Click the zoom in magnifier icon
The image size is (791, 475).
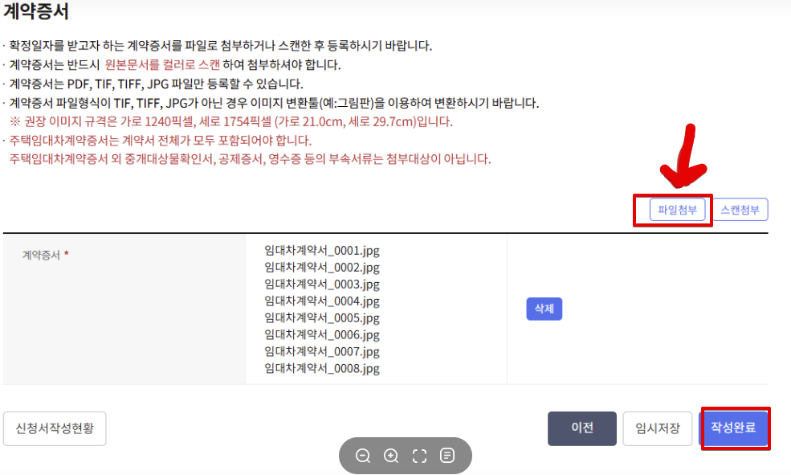click(390, 456)
